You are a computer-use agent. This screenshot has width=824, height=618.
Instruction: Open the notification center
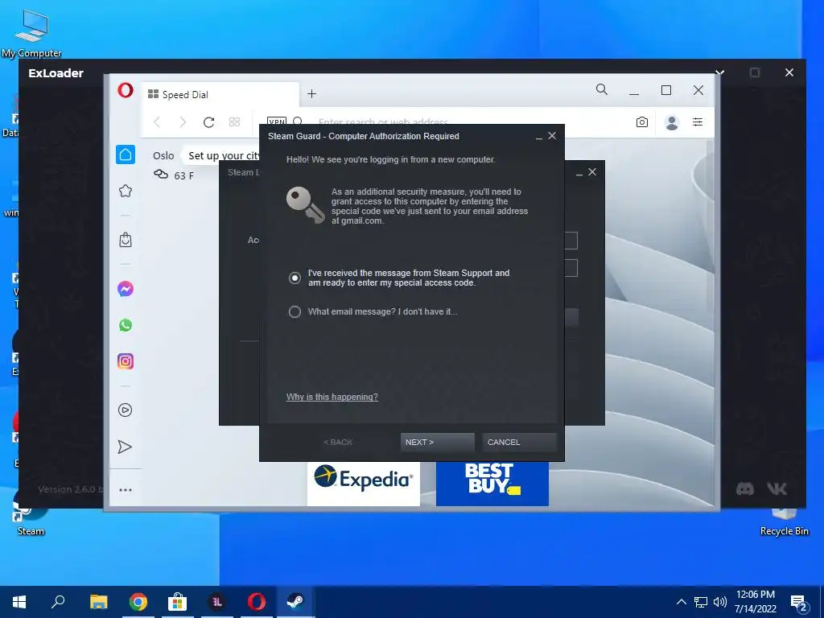coord(799,603)
